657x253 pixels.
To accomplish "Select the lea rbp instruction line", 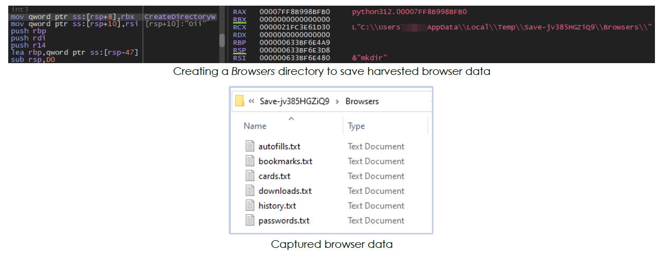I will coord(74,52).
